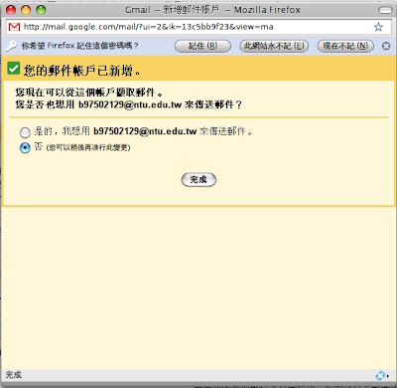Click the green checkmark success icon
This screenshot has height=388, width=397.
pos(14,69)
